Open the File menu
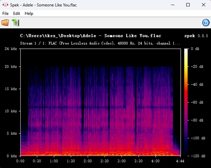 point(5,13)
